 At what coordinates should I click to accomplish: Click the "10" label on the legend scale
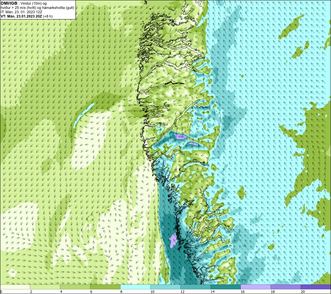[152, 292]
